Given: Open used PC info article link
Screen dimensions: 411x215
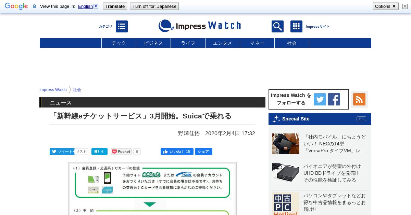Looking at the screenshot, I should pyautogui.click(x=334, y=202).
